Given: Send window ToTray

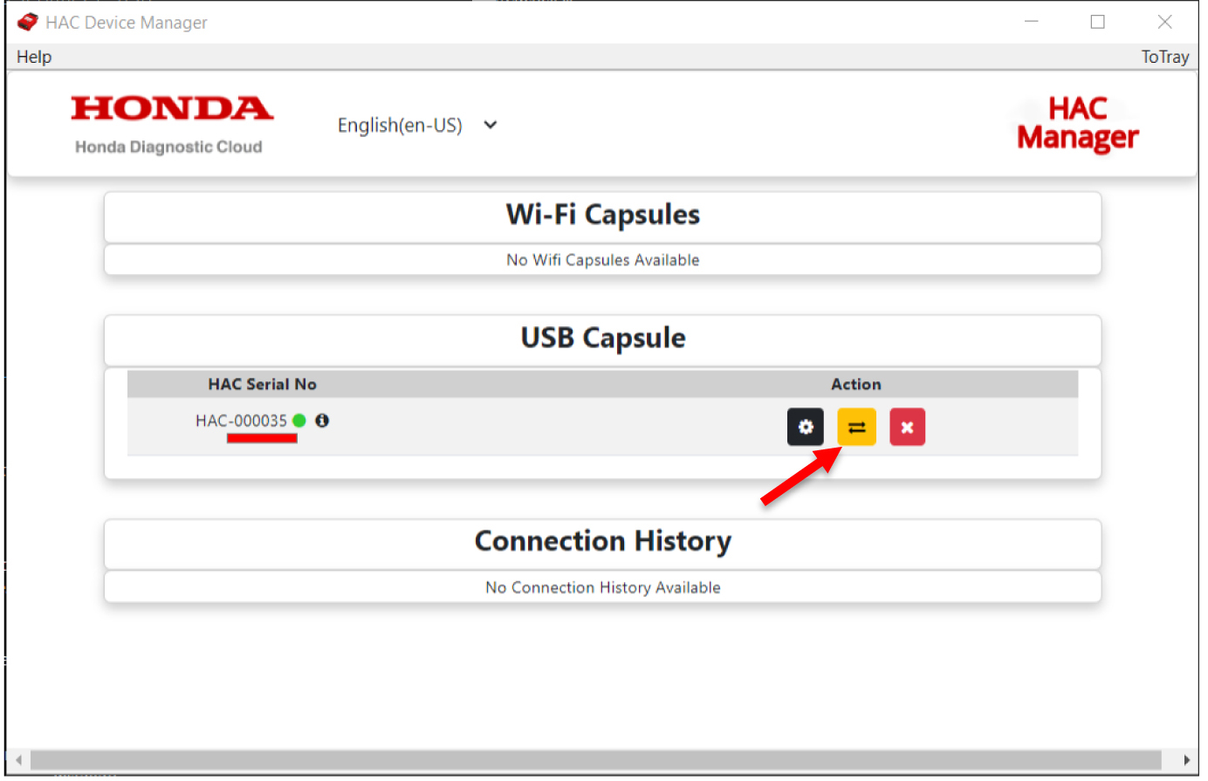Looking at the screenshot, I should pyautogui.click(x=1165, y=57).
